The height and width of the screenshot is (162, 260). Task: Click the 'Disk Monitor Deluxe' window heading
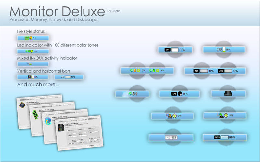tap(71, 124)
